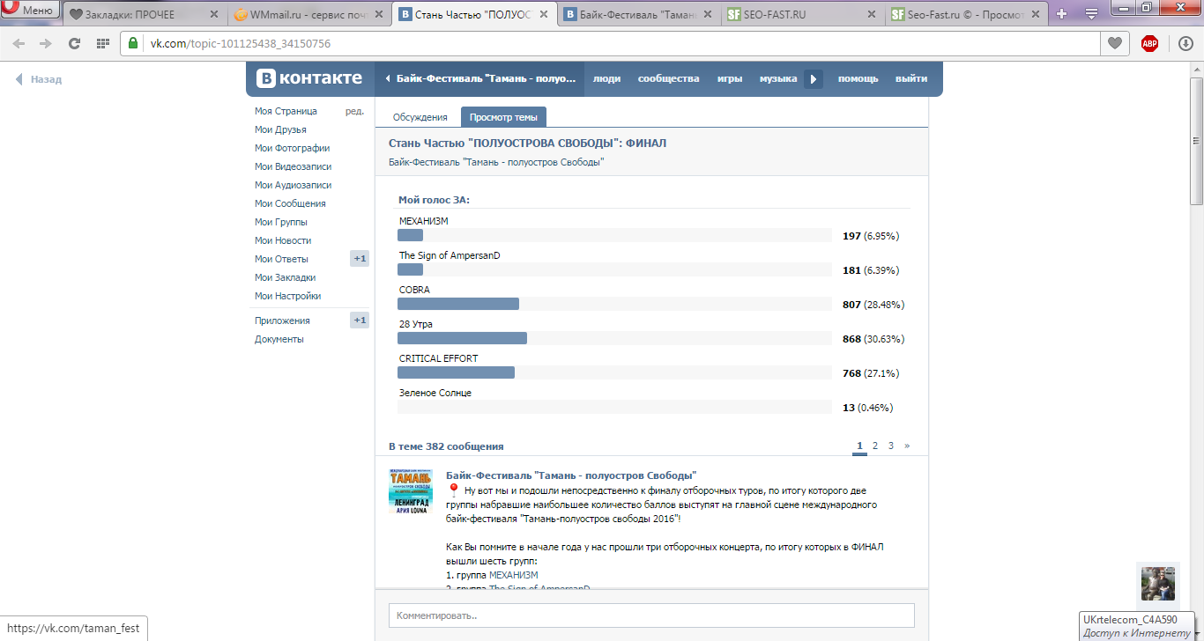Open люди in the VK header
1204x641 pixels.
pos(606,78)
